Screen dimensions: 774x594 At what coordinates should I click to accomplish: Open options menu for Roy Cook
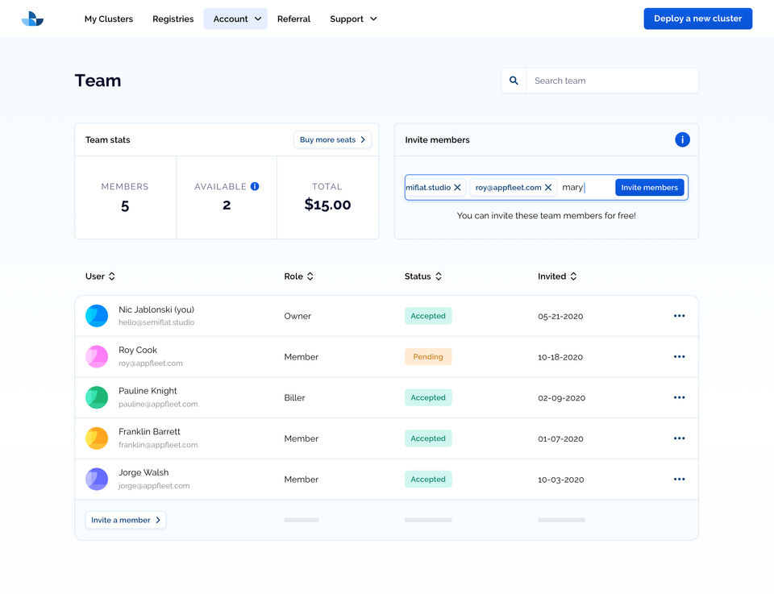click(679, 357)
